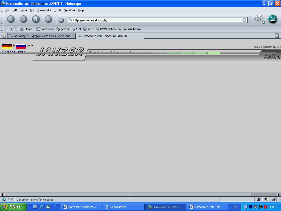This screenshot has height=211, width=281.
Task: Switch to the Germany.ru tab
Action: (x=41, y=36)
